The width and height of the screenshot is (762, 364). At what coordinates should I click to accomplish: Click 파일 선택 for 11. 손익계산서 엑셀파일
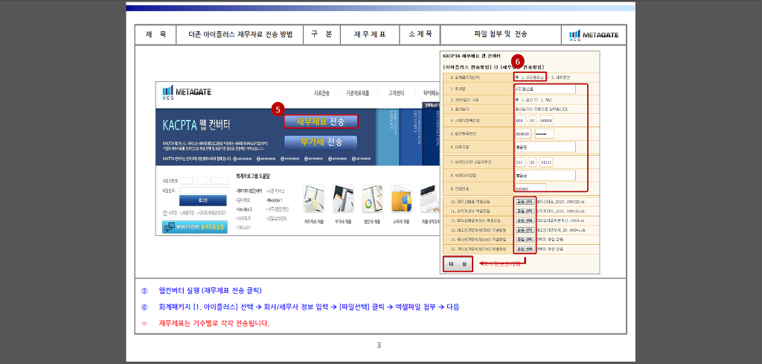pos(525,211)
